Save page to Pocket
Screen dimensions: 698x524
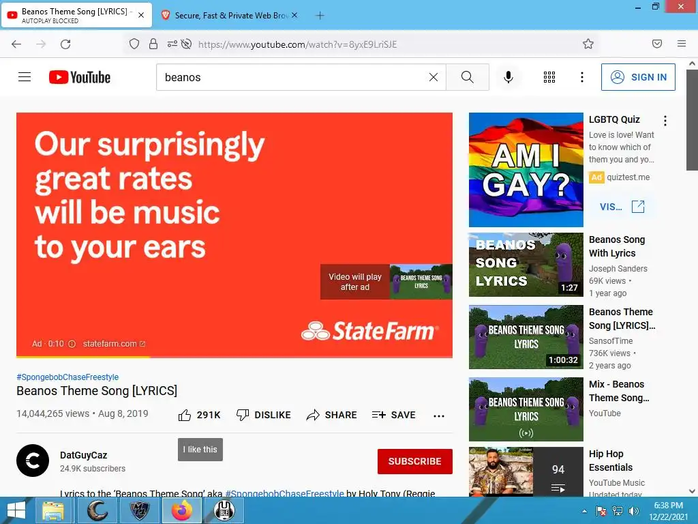657,44
